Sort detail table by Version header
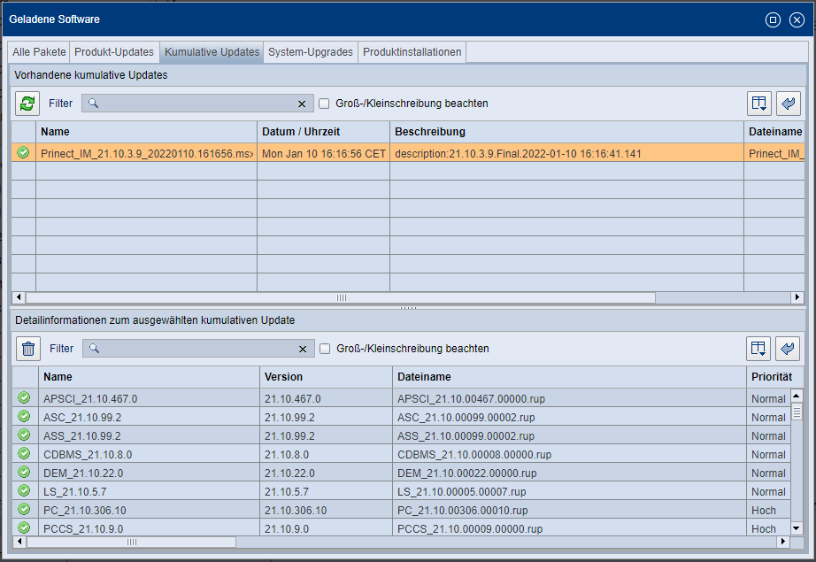Image resolution: width=816 pixels, height=562 pixels. click(x=326, y=377)
